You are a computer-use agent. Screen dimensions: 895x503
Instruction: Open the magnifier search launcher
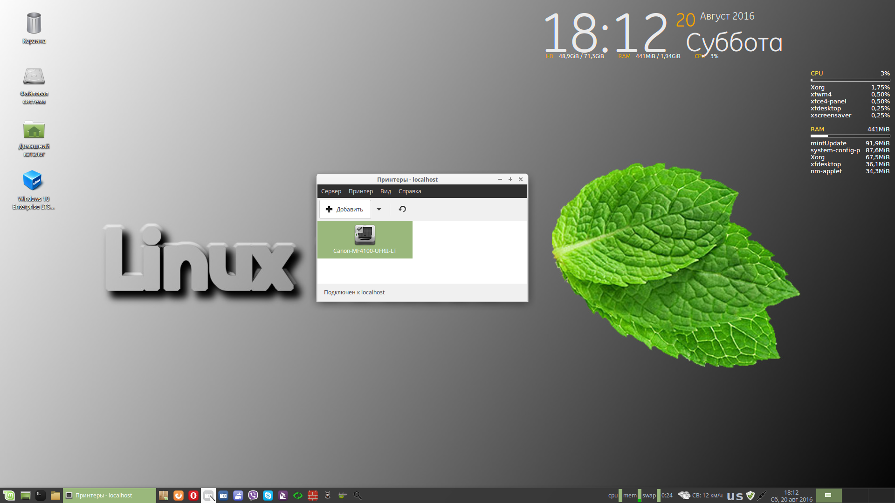[358, 496]
